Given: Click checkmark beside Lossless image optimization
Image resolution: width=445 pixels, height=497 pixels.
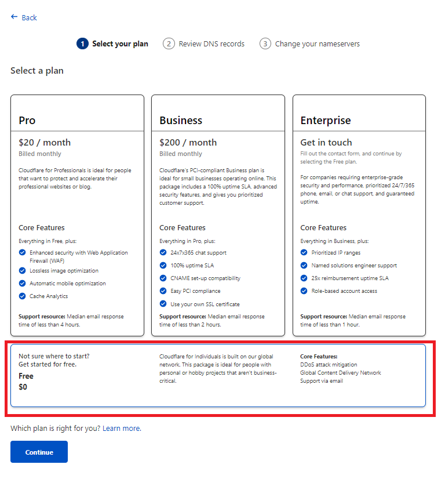Looking at the screenshot, I should pyautogui.click(x=23, y=271).
